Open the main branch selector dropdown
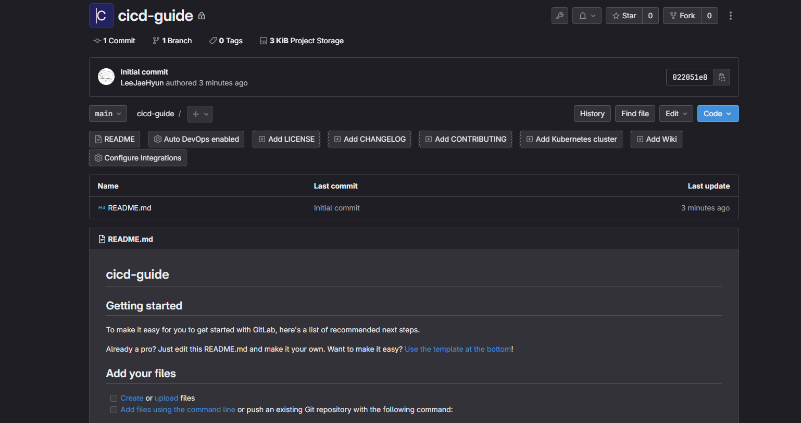801x423 pixels. tap(108, 114)
